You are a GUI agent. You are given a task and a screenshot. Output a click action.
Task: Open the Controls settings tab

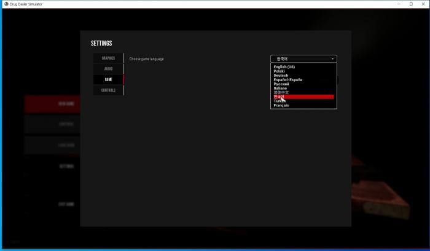(x=108, y=90)
